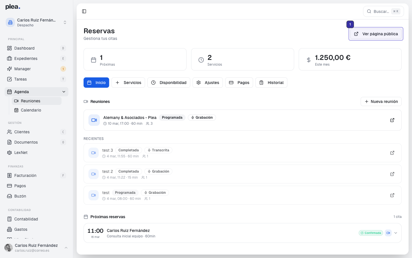The image size is (412, 258).
Task: Click the test 3 video camera icon
Action: tap(94, 153)
